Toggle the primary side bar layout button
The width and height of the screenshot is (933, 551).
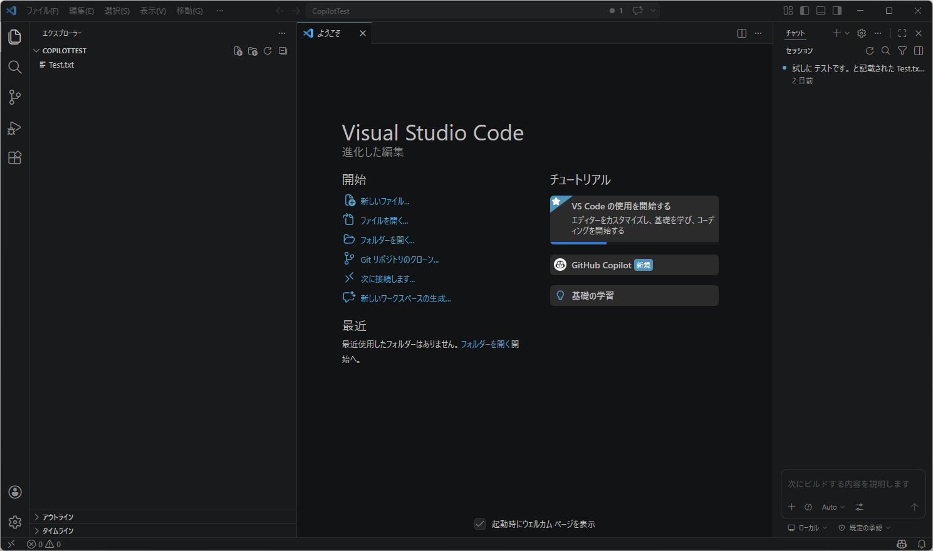click(x=805, y=11)
